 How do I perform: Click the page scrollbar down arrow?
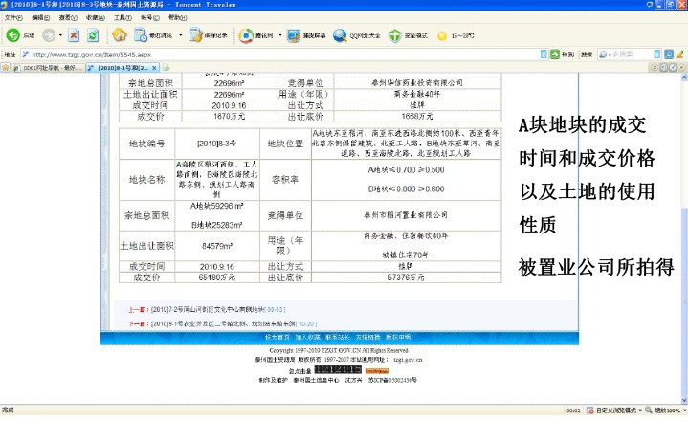click(x=684, y=400)
